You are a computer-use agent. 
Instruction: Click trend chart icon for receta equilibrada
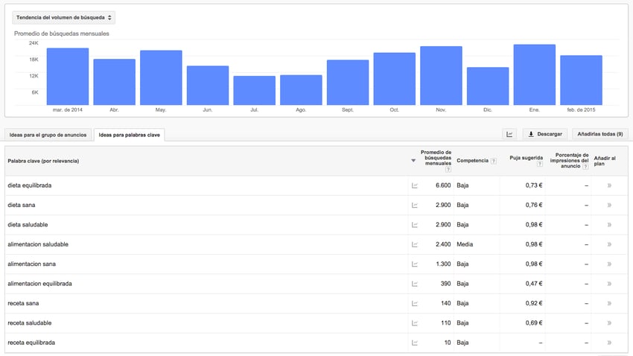click(414, 343)
